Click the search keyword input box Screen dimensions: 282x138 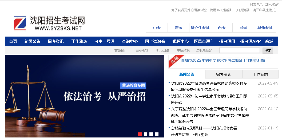239,50
